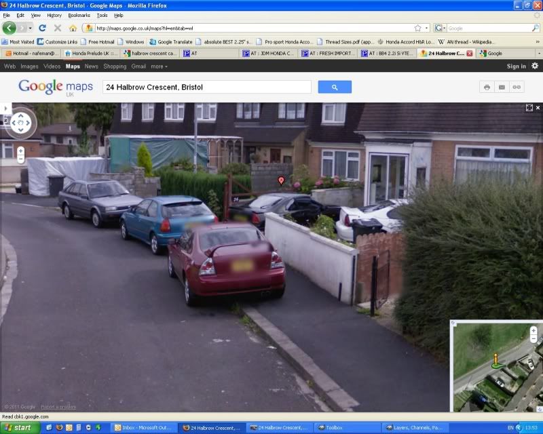Show more bookmarks with the chevron
The image size is (543, 434).
pyautogui.click(x=538, y=42)
